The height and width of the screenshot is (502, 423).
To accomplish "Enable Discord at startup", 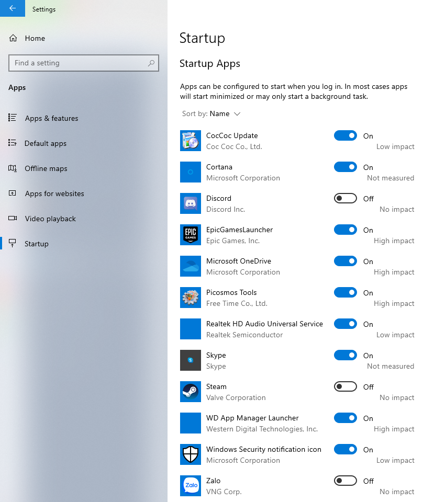I will coord(346,199).
